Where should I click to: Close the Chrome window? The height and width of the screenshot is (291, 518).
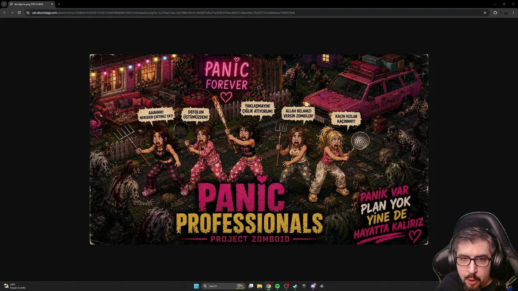coord(513,4)
